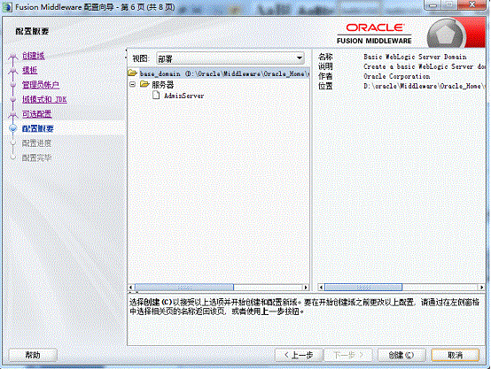Click the 位置 path value
The width and height of the screenshot is (491, 369).
pyautogui.click(x=425, y=86)
